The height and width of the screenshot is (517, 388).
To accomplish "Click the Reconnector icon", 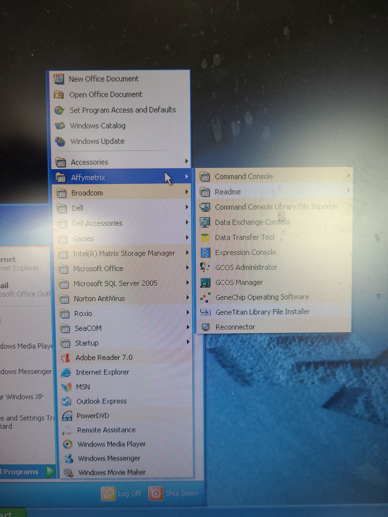I will coord(206,327).
